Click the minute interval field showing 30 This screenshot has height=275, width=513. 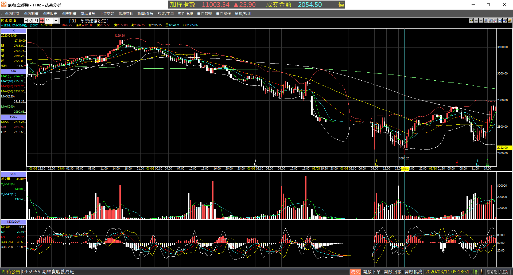[x=49, y=21]
